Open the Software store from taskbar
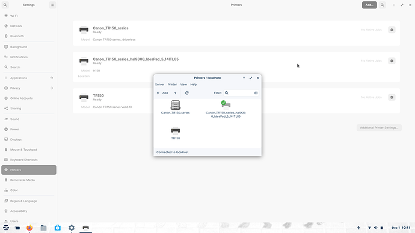The height and width of the screenshot is (233, 415). pos(57,228)
